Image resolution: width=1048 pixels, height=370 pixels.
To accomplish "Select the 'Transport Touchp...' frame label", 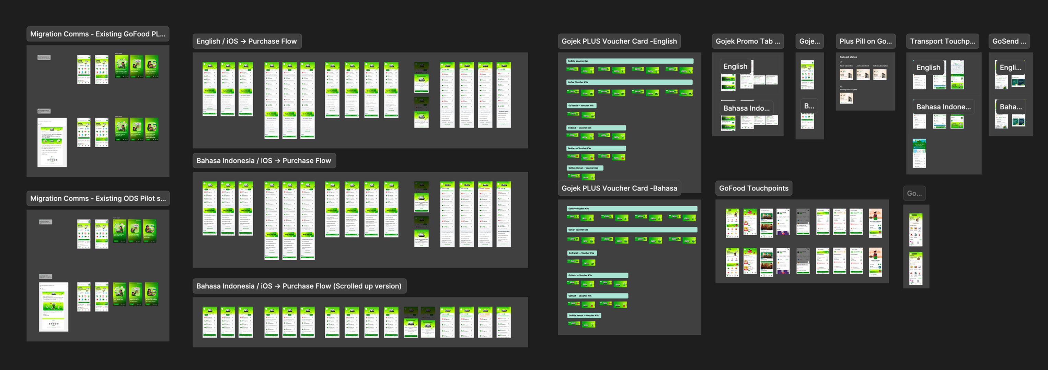I will (943, 41).
